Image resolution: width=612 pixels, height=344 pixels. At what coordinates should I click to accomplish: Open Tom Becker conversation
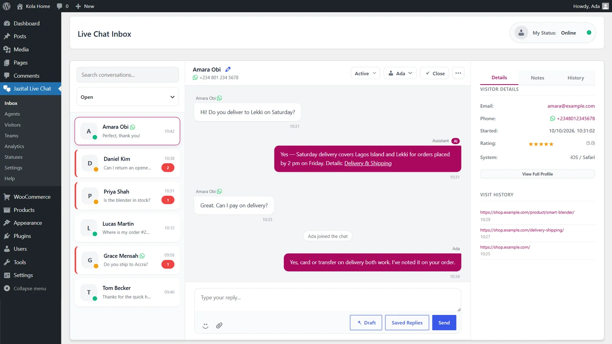click(x=127, y=292)
